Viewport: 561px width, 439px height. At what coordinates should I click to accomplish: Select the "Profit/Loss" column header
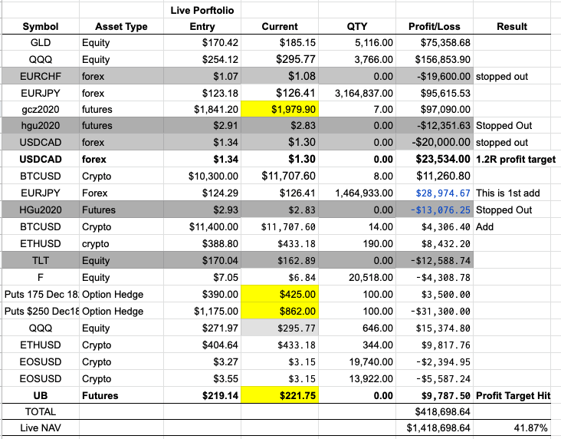pos(434,26)
